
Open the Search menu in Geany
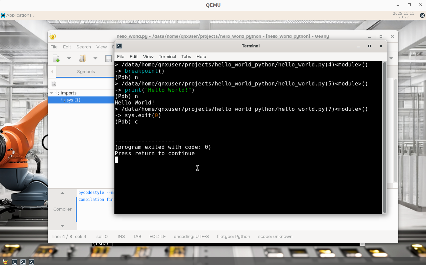83,47
